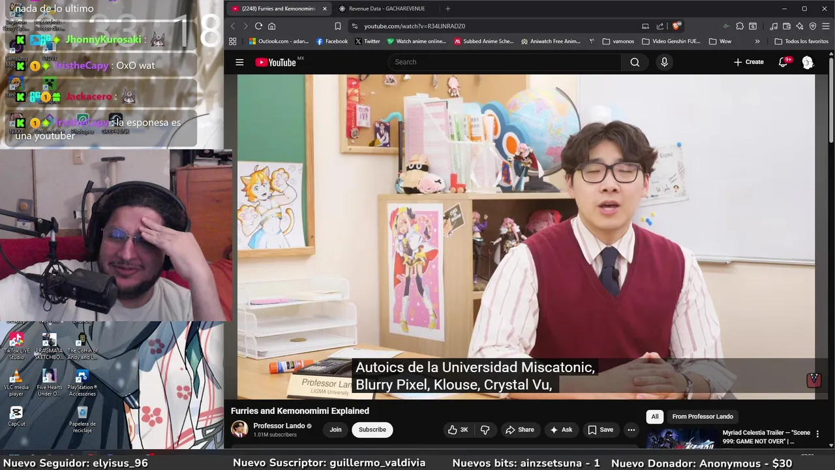
Task: Click the Create button
Action: point(748,62)
